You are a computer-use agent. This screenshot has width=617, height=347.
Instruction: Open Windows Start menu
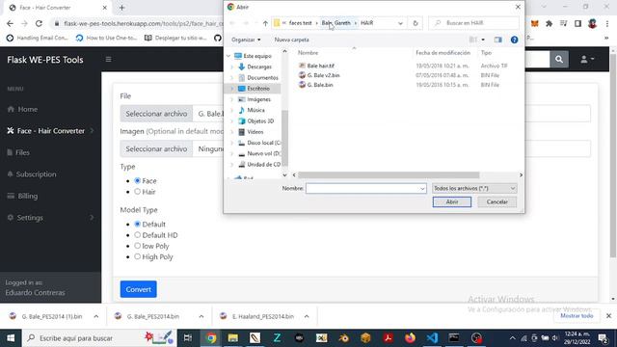11,338
